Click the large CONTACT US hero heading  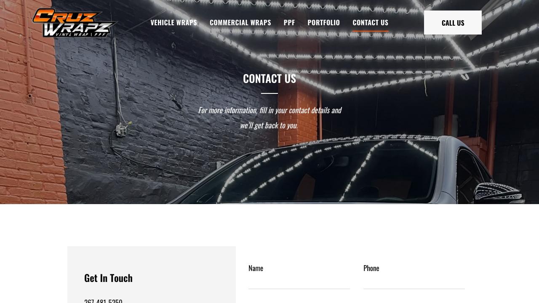point(269,79)
